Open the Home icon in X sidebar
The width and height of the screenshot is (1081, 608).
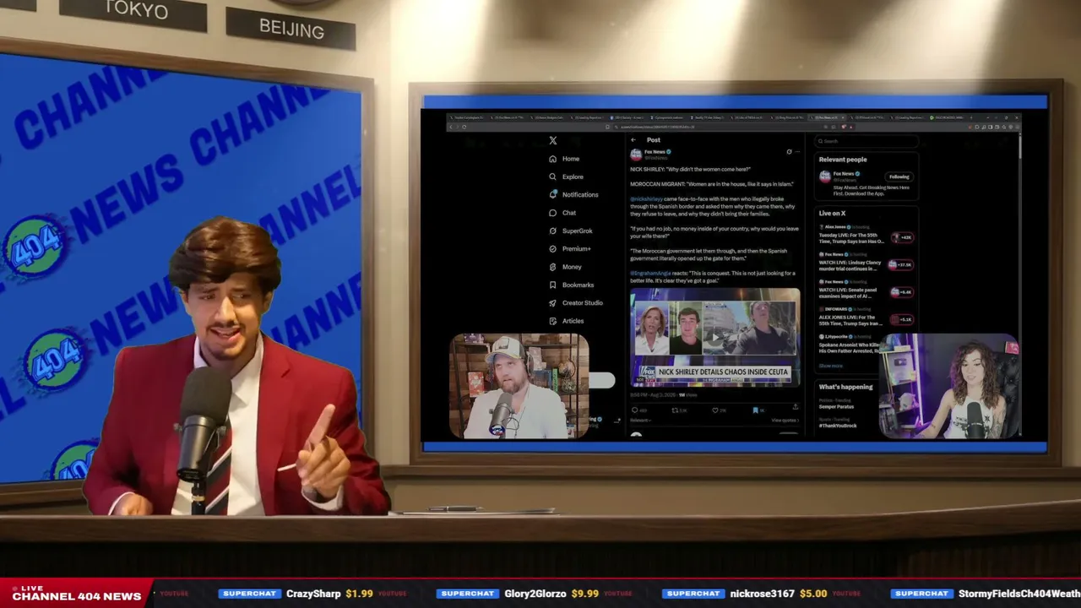(552, 159)
